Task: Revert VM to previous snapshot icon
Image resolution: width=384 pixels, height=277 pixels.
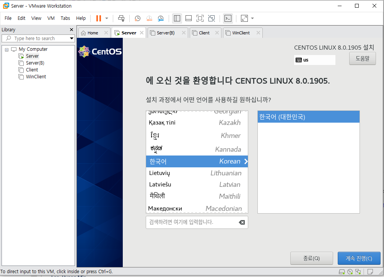Action: pos(149,18)
